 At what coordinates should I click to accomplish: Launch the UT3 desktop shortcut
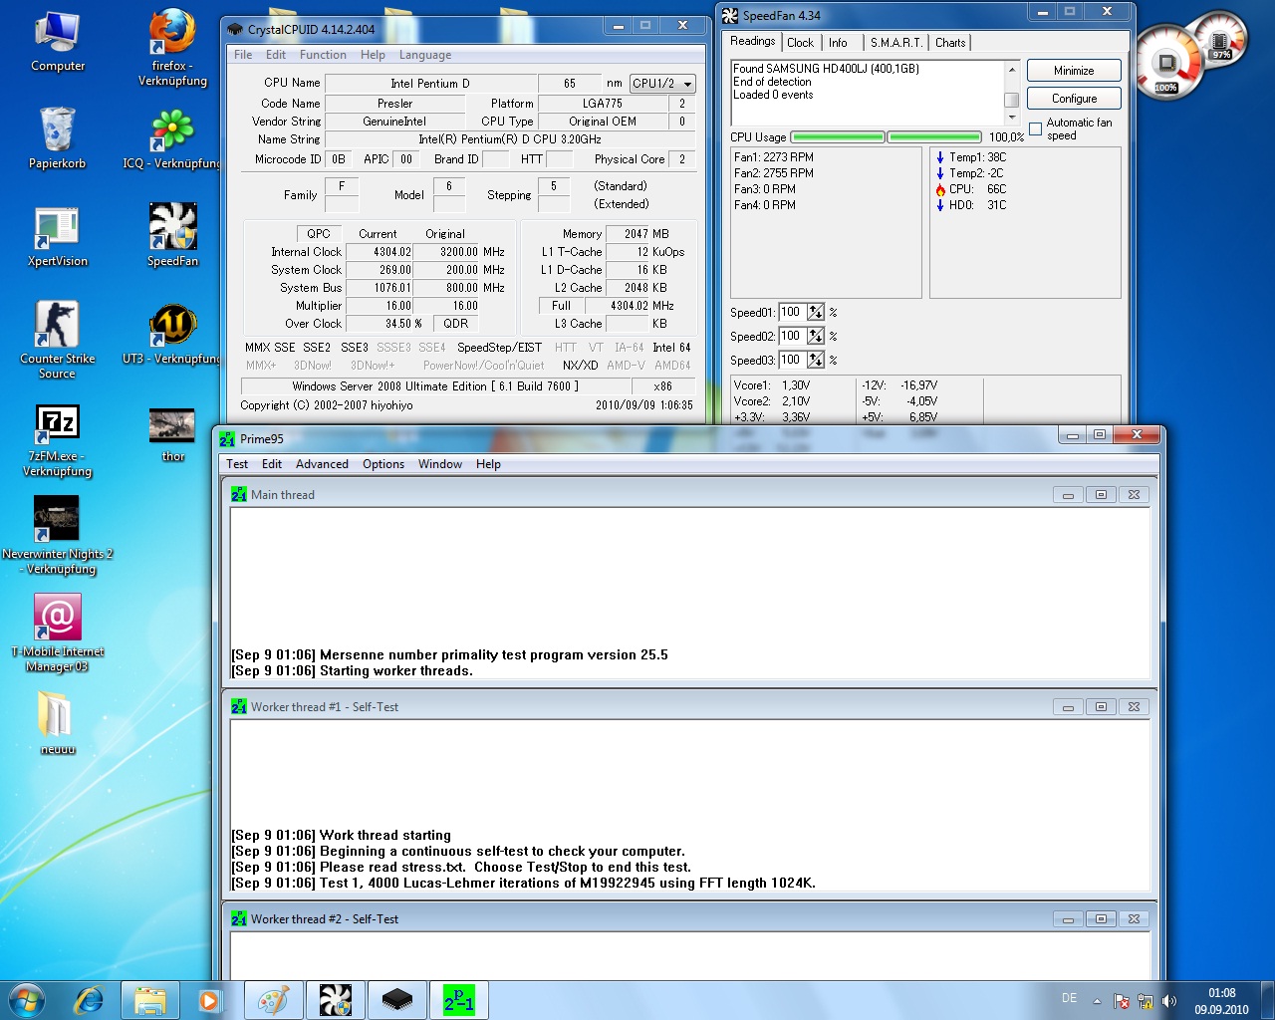172,334
